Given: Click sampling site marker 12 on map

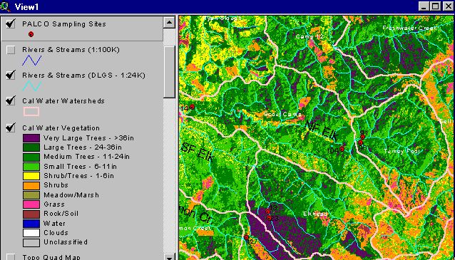Looking at the screenshot, I should [246, 237].
